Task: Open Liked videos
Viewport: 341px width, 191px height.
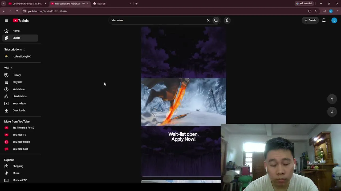Action: pyautogui.click(x=20, y=96)
